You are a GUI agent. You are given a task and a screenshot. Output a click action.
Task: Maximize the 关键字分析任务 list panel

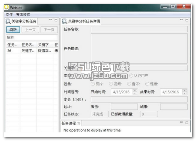pyautogui.click(x=56, y=20)
